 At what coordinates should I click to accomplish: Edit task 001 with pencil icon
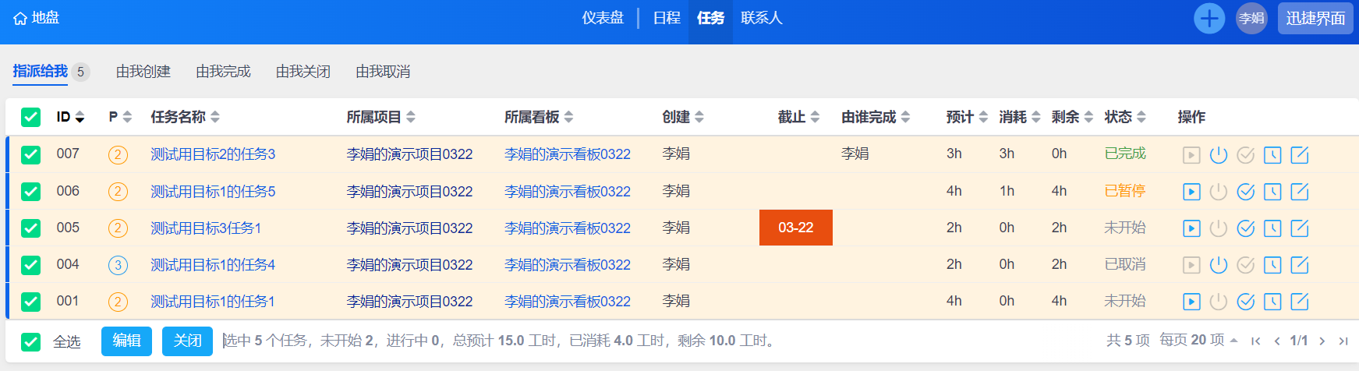pyautogui.click(x=1300, y=302)
